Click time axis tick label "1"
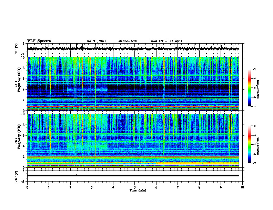This screenshot has height=210, width=273. pos(49,187)
